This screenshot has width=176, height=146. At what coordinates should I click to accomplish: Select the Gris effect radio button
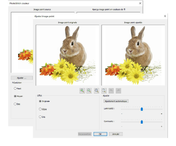coord(40,117)
